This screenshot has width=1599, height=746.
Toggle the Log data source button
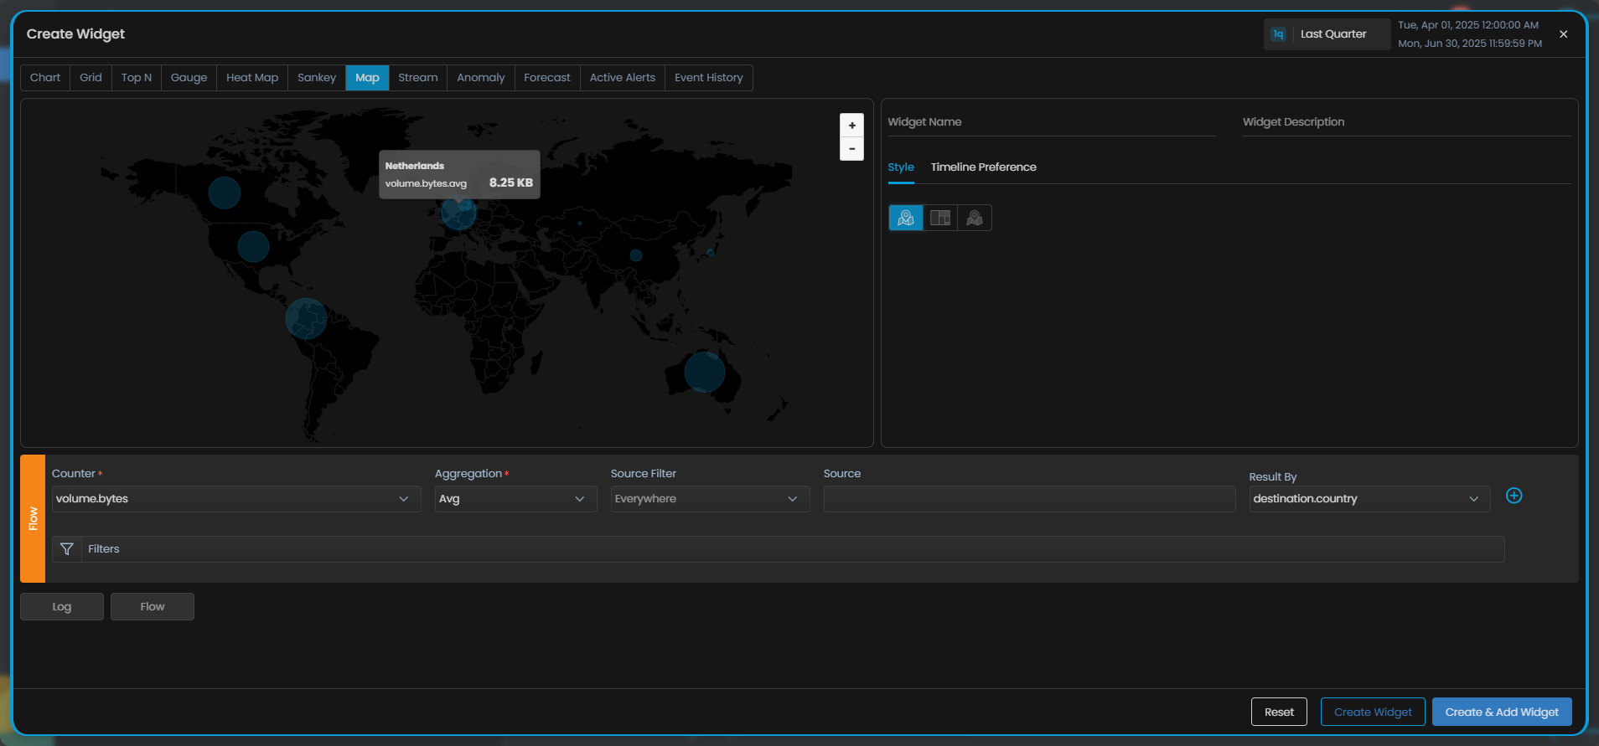pos(62,607)
